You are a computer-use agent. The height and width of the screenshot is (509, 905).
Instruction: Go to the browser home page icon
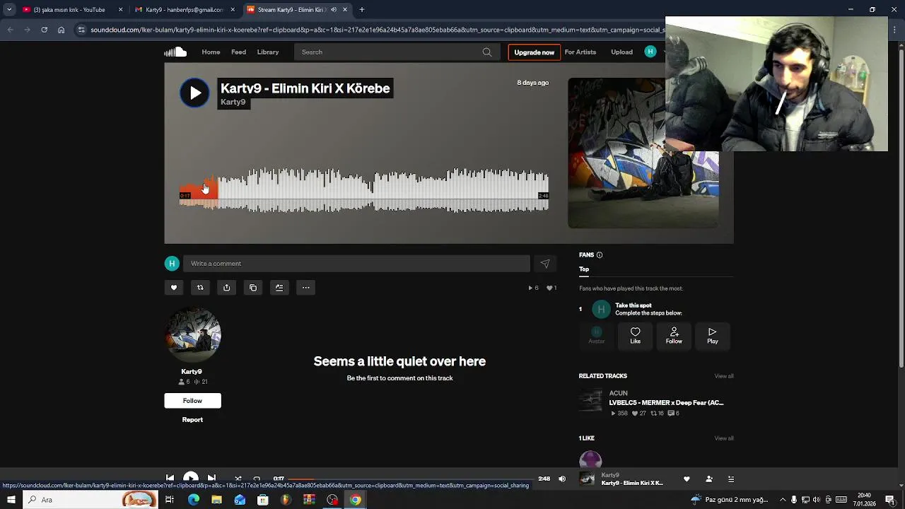(x=62, y=30)
